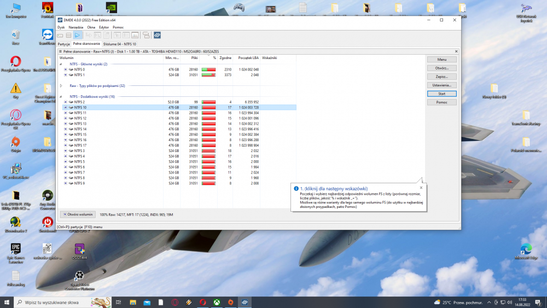Click the partitions list toolbar icon
Viewport: 547px width, 308px height.
pos(68,36)
